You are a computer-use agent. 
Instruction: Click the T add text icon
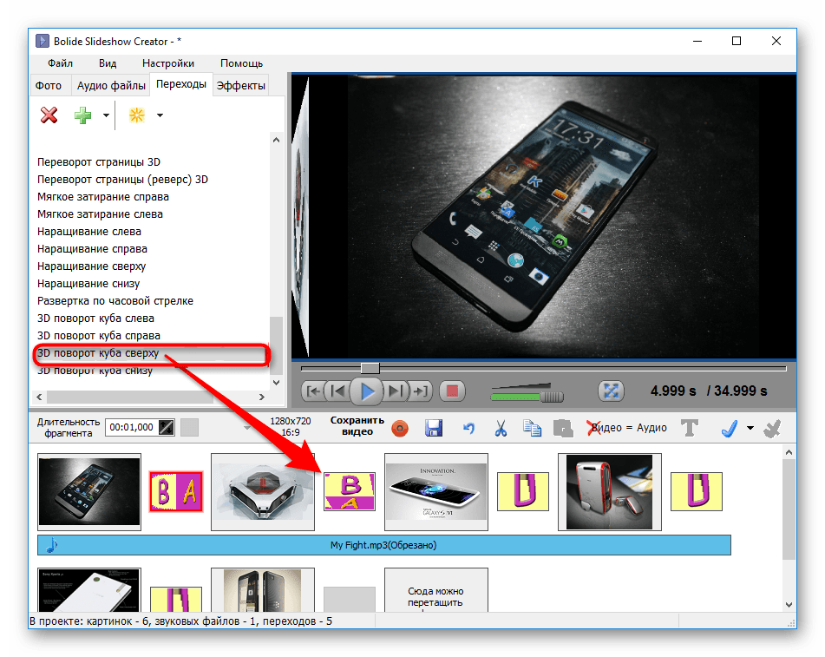tap(690, 428)
